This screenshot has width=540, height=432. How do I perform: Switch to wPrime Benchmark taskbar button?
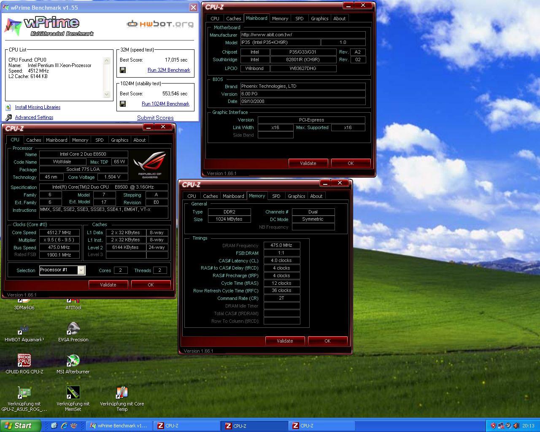click(119, 426)
